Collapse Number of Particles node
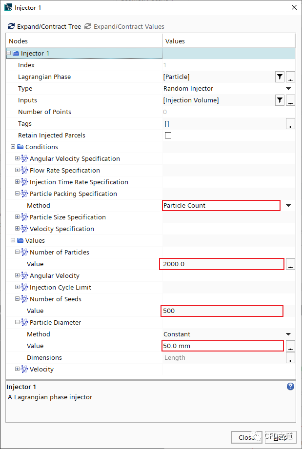Screen dimensions: 302x449 pyautogui.click(x=17, y=252)
